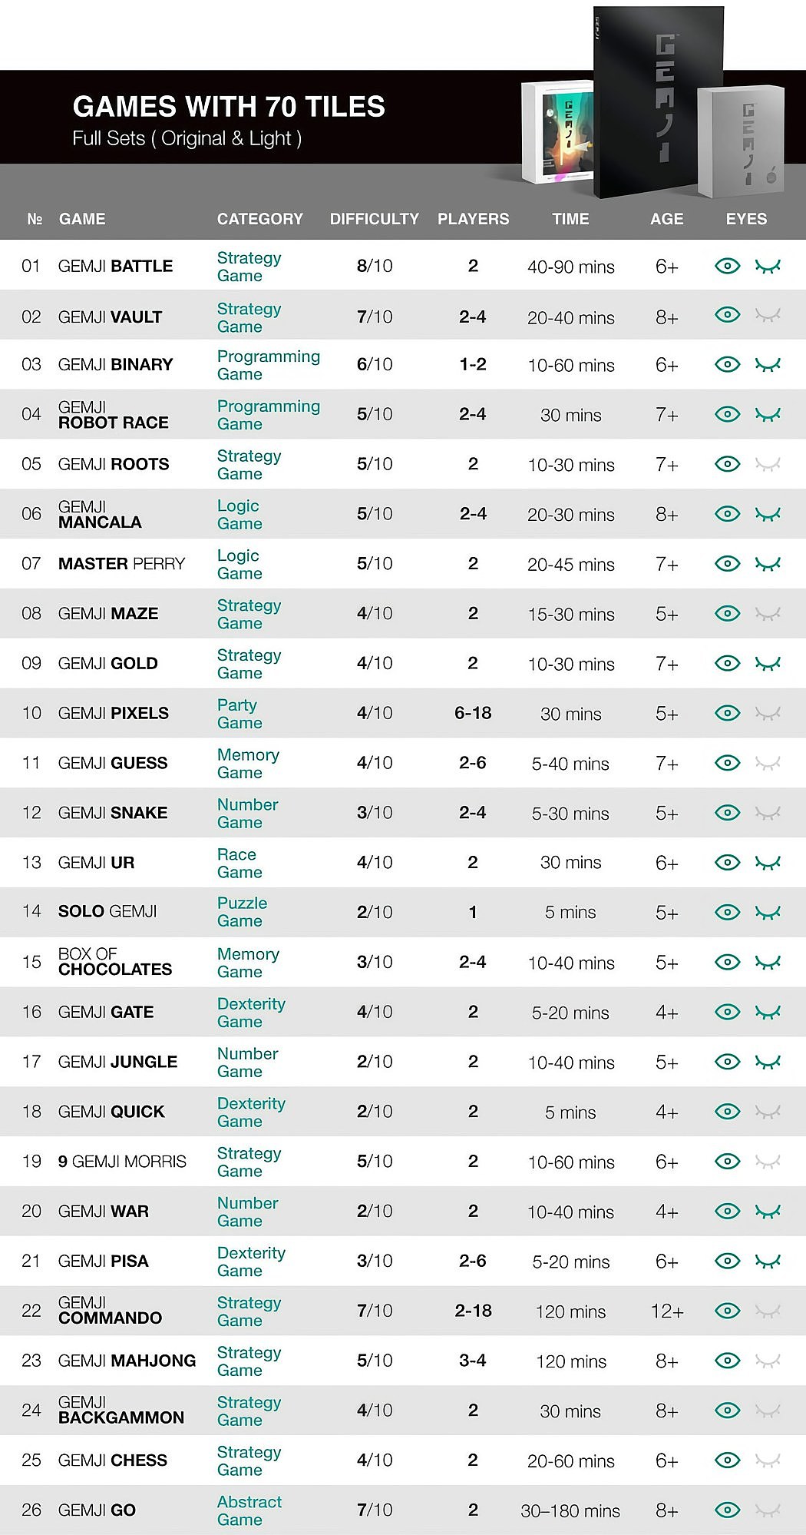Click open eye icon for Gemji Pixels
Screen dimensions: 806x1535
click(727, 713)
